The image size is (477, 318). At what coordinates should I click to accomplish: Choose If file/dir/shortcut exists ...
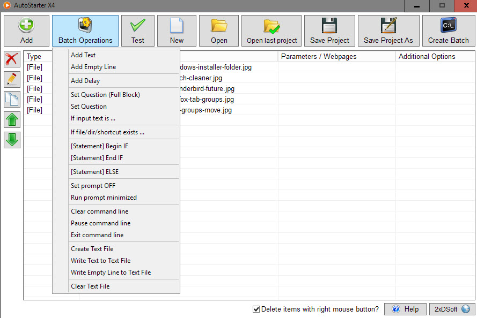tap(116, 132)
